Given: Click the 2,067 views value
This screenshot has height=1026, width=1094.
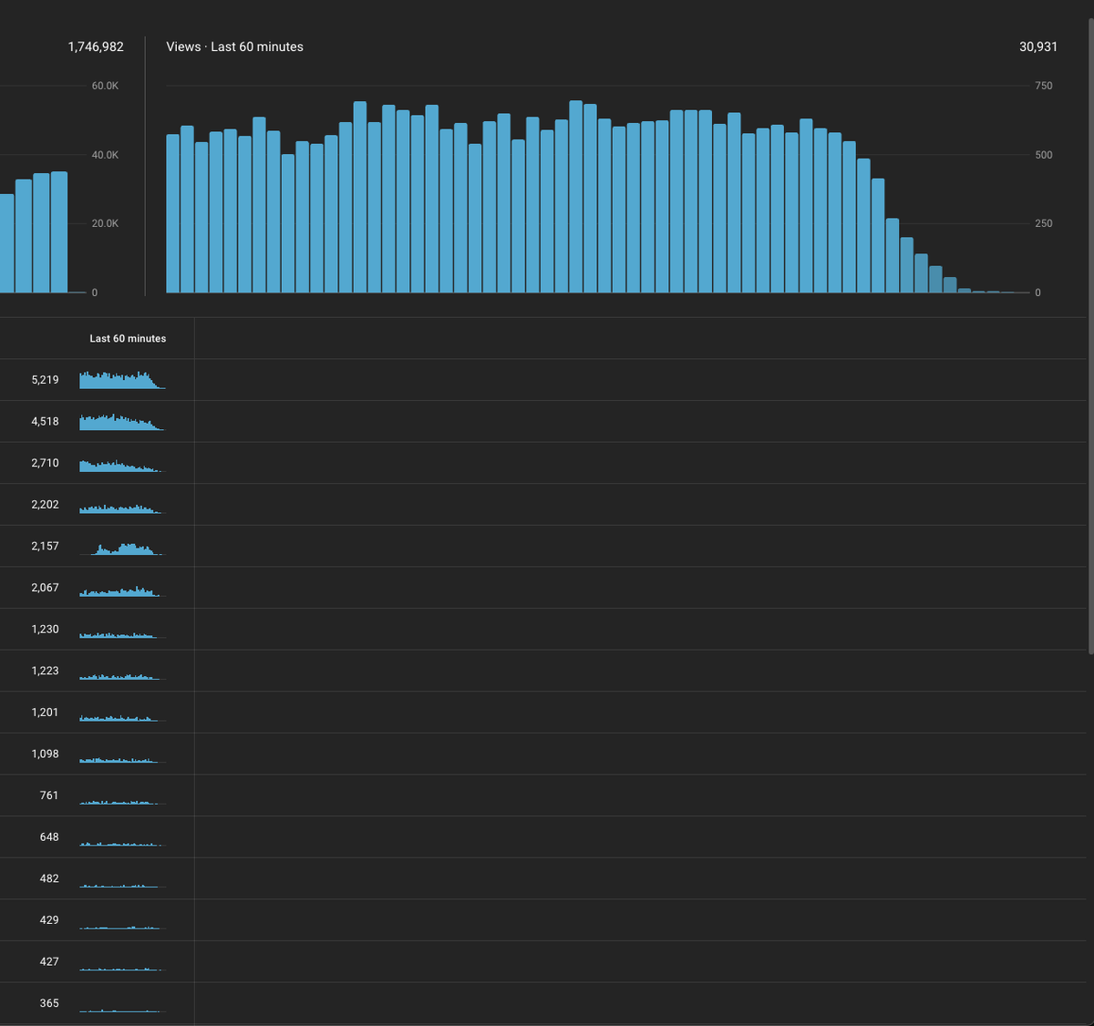Looking at the screenshot, I should coord(45,588).
